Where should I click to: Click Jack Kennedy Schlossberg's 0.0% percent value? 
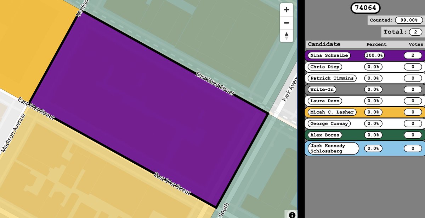373,148
